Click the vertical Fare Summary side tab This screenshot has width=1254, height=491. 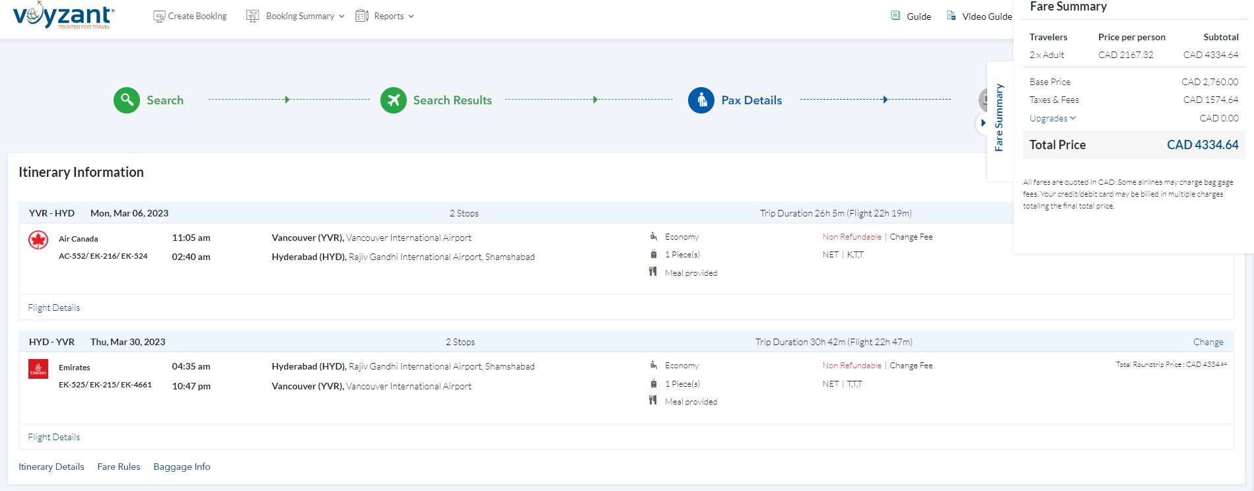[x=999, y=117]
